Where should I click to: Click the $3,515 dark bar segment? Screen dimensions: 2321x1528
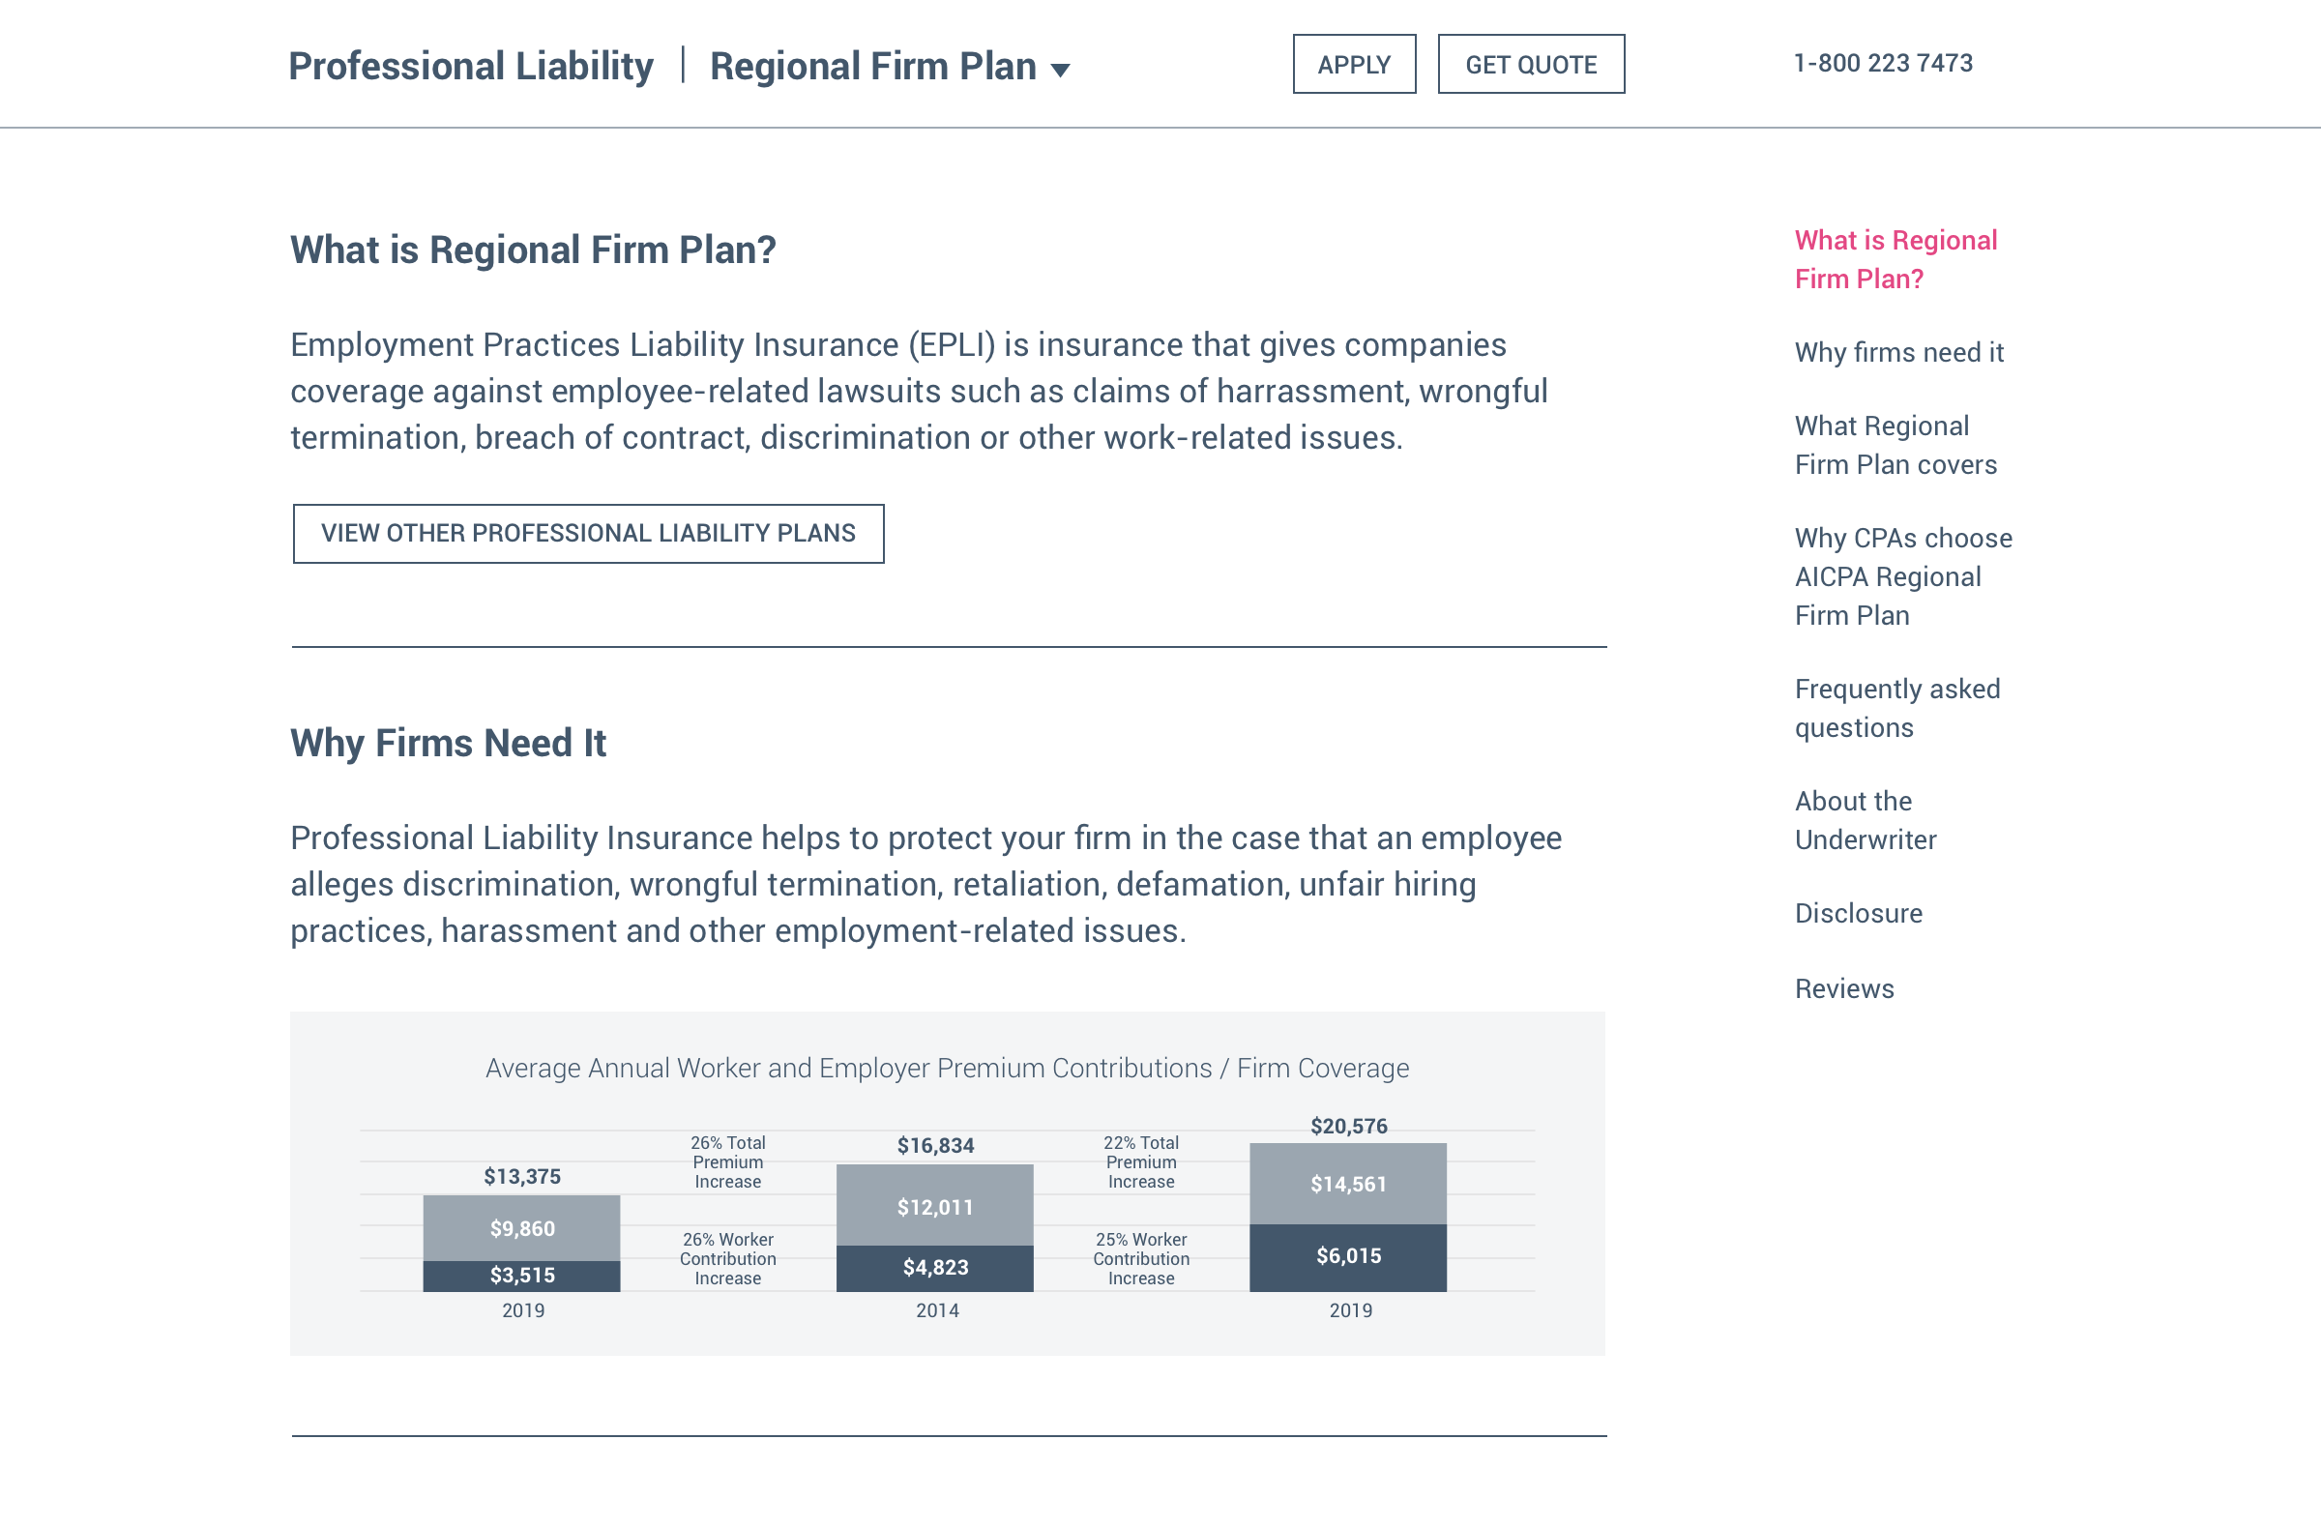(x=521, y=1276)
